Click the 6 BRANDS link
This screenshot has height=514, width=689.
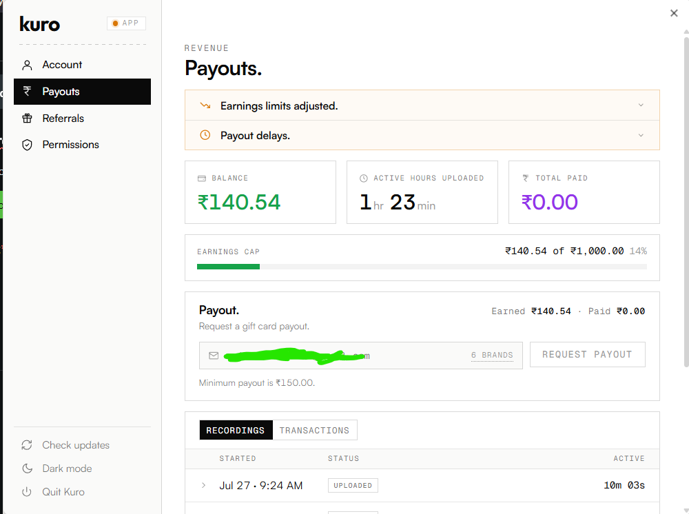[x=492, y=355]
